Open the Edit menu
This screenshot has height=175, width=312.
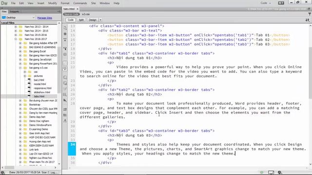point(21,3)
